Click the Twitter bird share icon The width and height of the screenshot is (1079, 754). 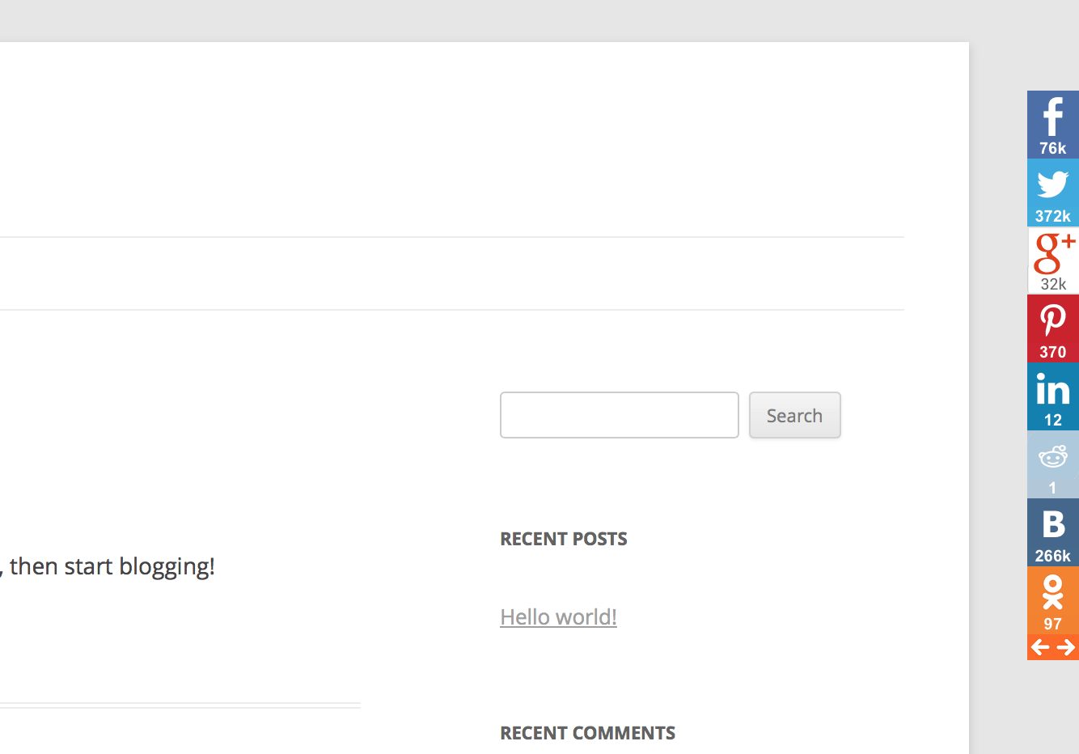pos(1052,184)
